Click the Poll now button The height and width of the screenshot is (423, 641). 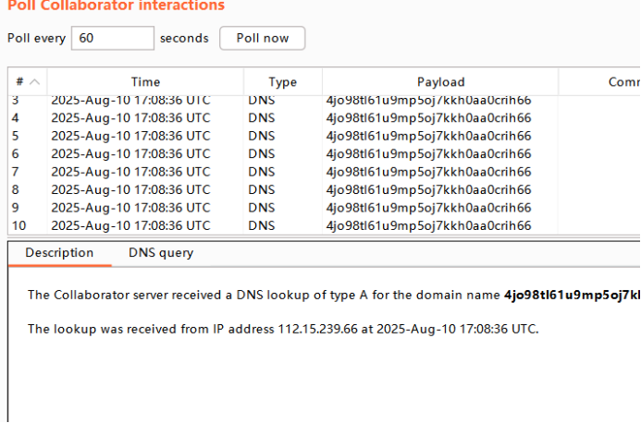[262, 38]
